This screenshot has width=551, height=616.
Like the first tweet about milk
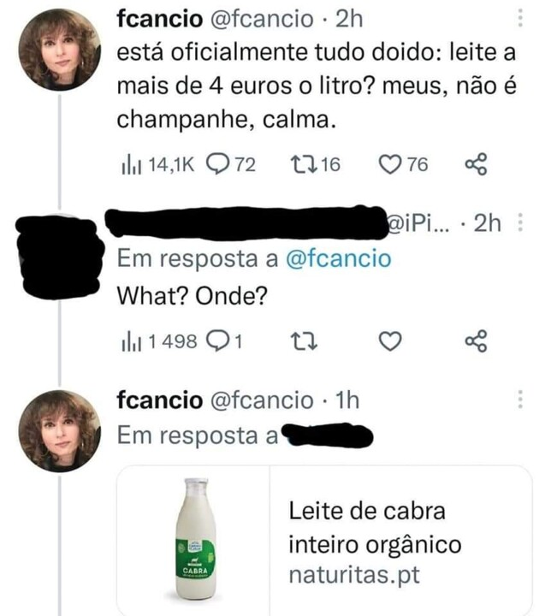click(392, 165)
